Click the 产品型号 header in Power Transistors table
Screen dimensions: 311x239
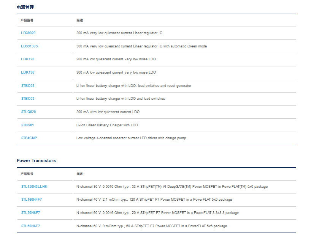[27, 174]
